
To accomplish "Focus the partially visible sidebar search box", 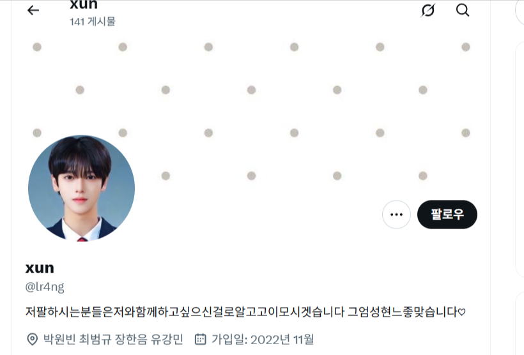I will 520,11.
